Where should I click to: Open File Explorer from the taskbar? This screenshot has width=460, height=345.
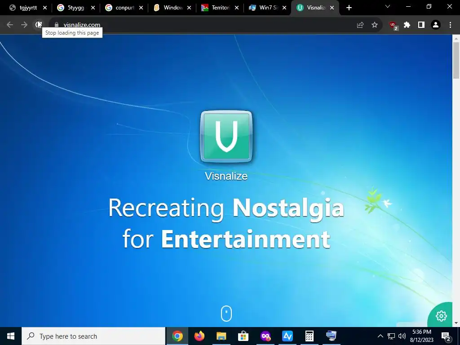click(221, 336)
